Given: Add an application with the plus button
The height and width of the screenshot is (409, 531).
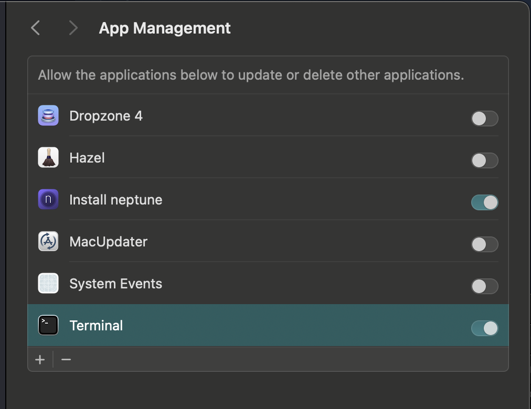Looking at the screenshot, I should click(x=40, y=360).
